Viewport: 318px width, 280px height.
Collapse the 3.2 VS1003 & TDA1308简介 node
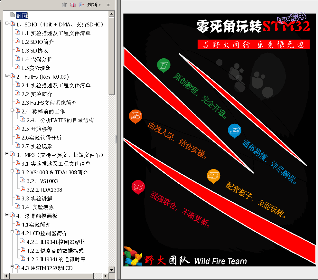12,171
